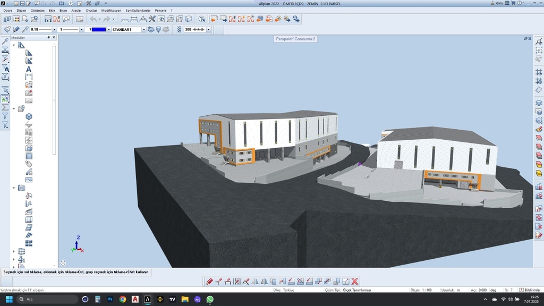
Task: Click the undo arrow in the toolbar
Action: click(93, 19)
